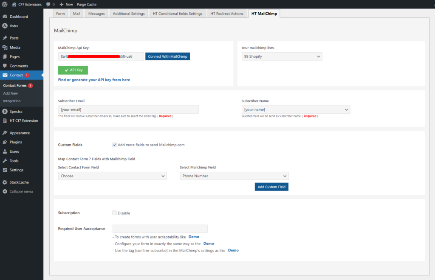Click the WordPress logo icon
The height and width of the screenshot is (280, 435).
pyautogui.click(x=5, y=4)
